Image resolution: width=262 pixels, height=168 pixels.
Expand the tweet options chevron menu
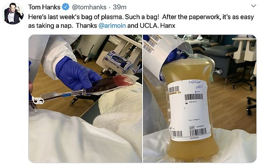(x=254, y=6)
